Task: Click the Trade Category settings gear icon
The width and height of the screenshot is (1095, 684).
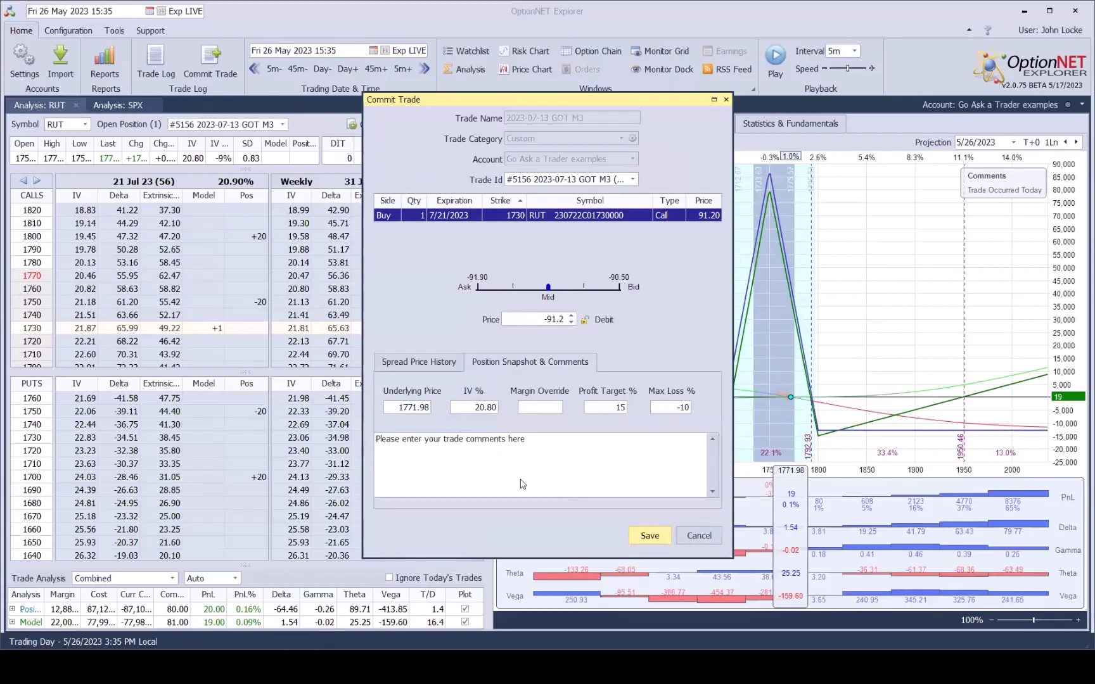Action: point(632,139)
